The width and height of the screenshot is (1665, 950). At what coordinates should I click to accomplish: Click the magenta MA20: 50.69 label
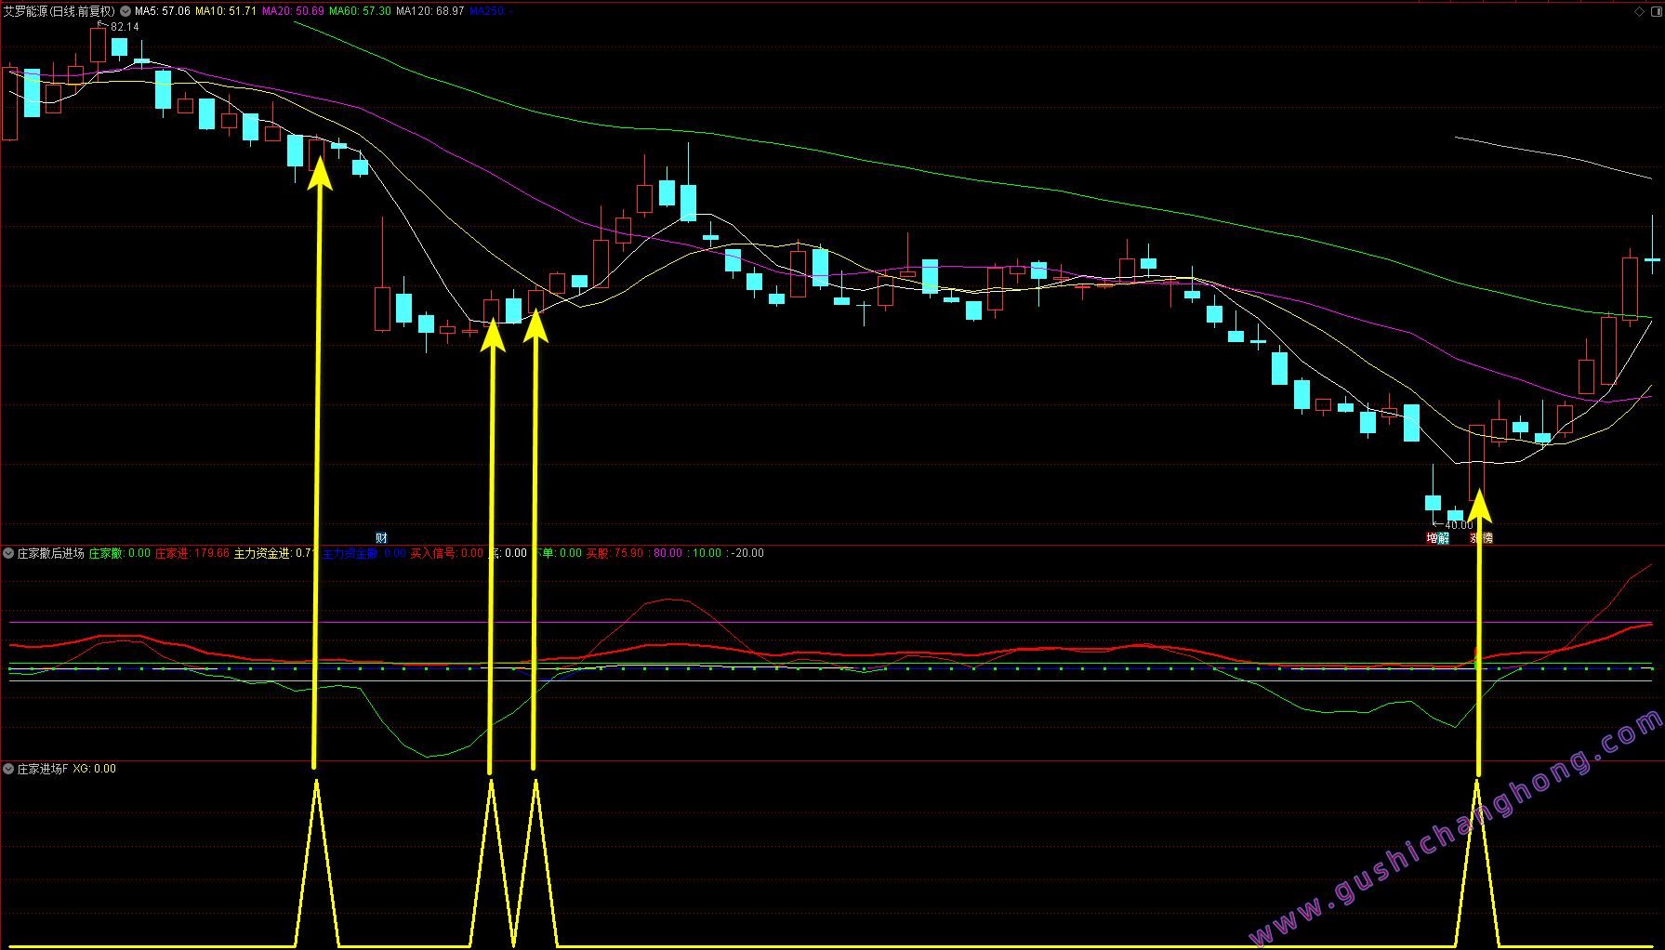(x=294, y=11)
